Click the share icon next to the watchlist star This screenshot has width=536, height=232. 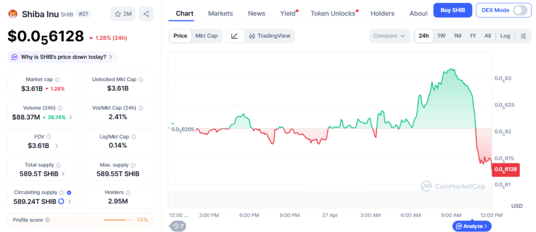point(146,14)
